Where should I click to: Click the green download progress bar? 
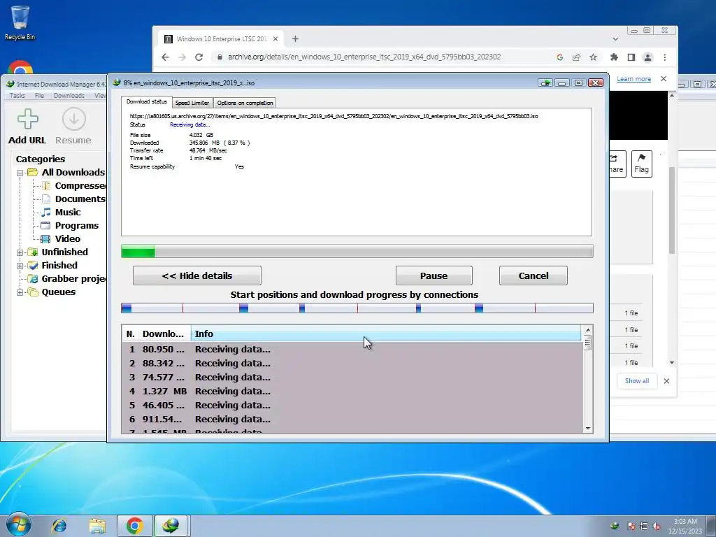point(357,252)
